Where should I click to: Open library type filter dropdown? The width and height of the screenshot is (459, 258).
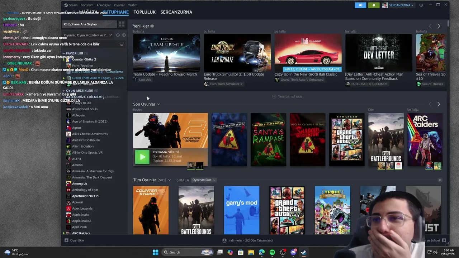pos(88,35)
